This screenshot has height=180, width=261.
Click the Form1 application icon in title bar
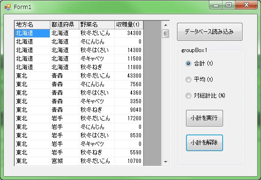(x=8, y=7)
